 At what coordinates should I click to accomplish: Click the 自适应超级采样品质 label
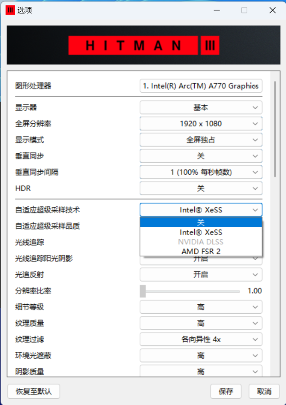[x=48, y=226]
